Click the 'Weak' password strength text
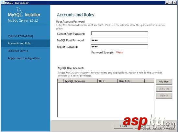The image size is (178, 132). pyautogui.click(x=119, y=52)
